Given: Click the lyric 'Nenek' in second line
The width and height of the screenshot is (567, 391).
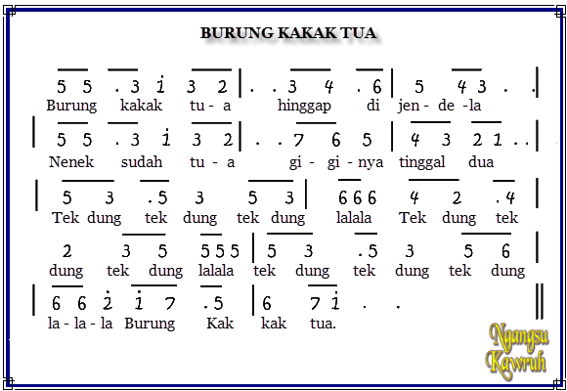Looking at the screenshot, I should (x=71, y=161).
